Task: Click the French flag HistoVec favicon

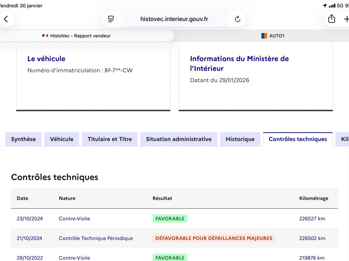Action: point(45,36)
